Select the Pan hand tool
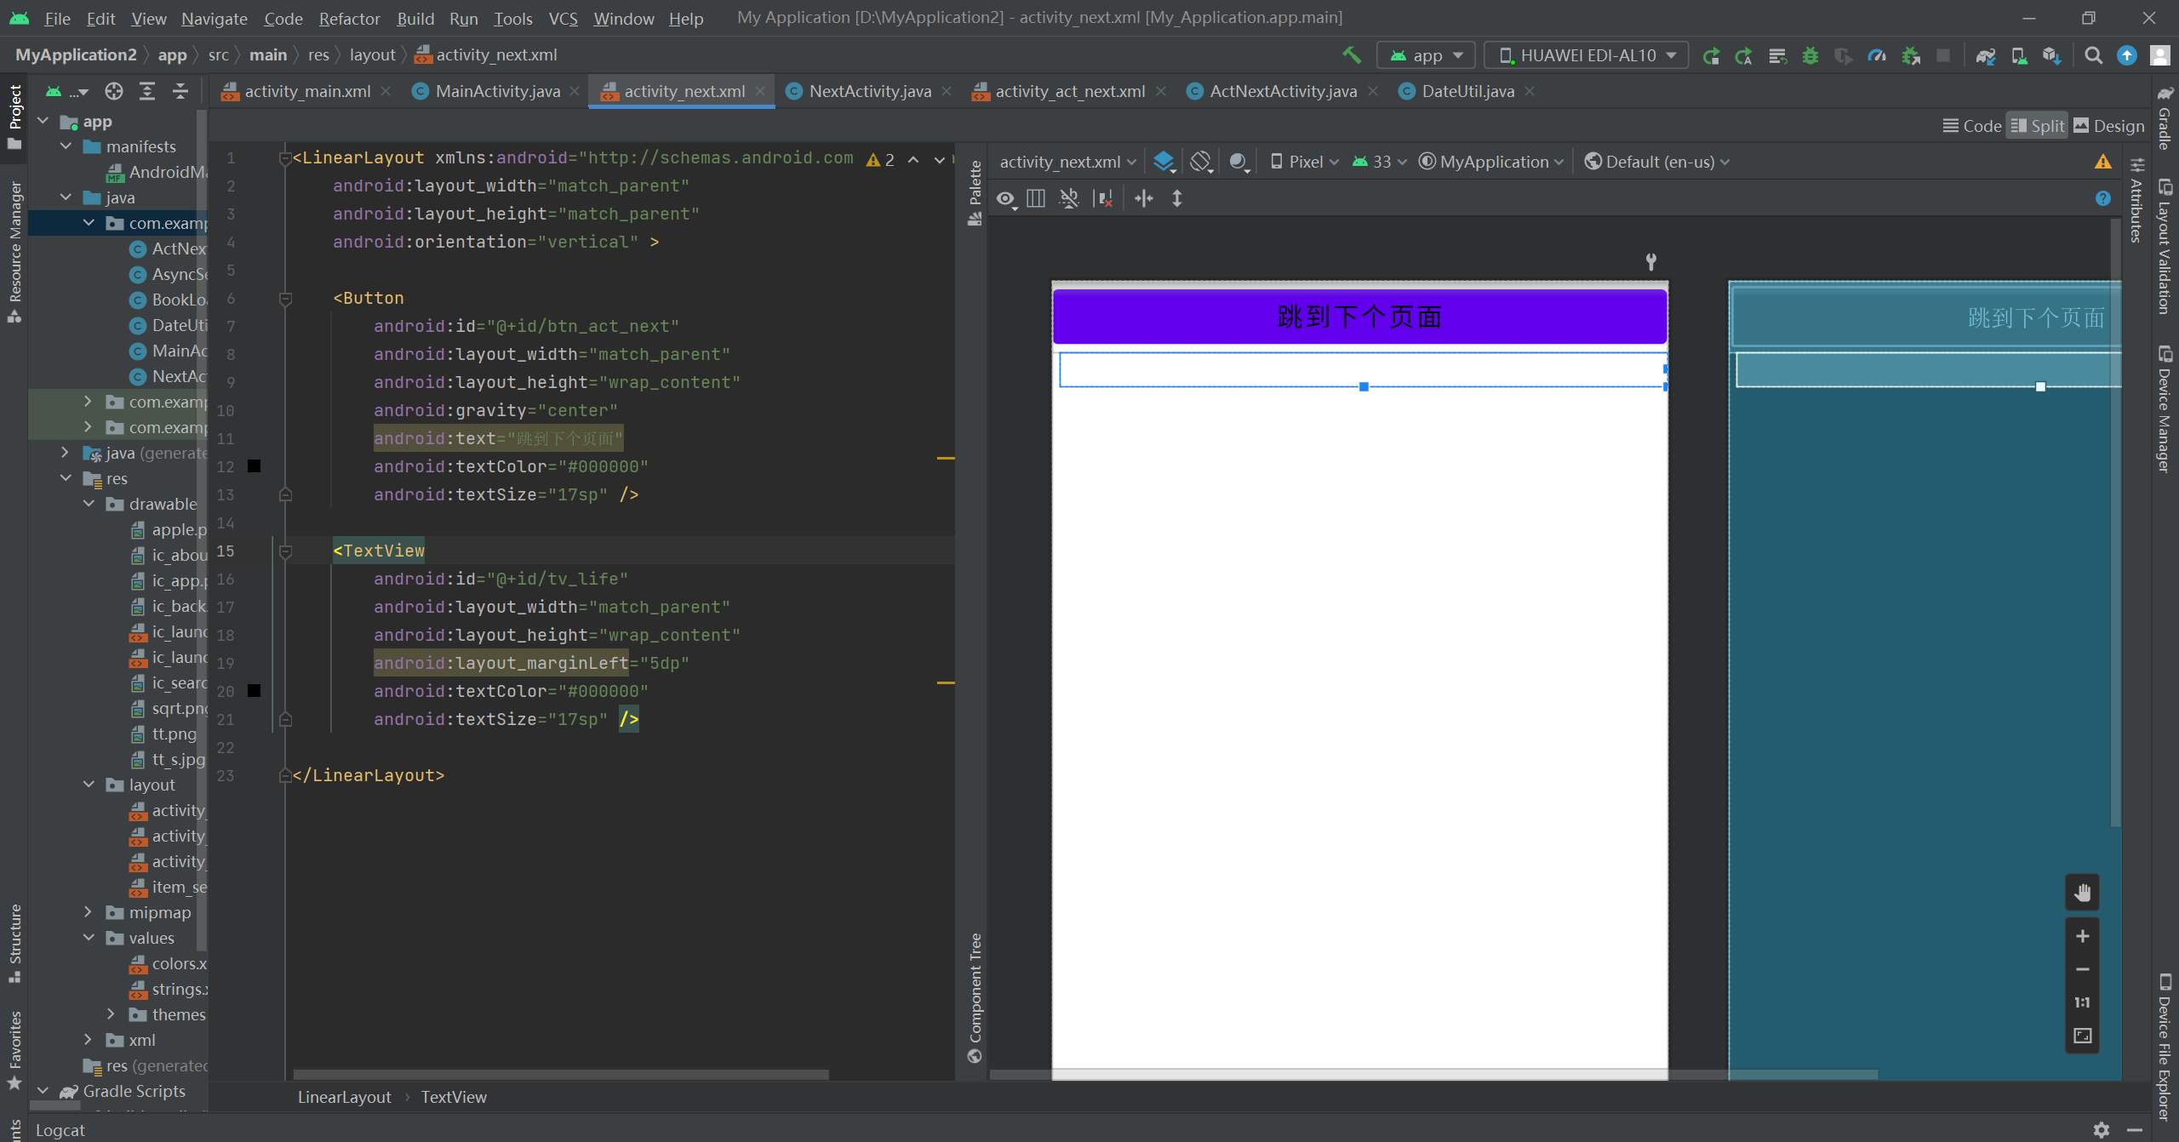Screen dimensions: 2179x1142 point(2082,893)
